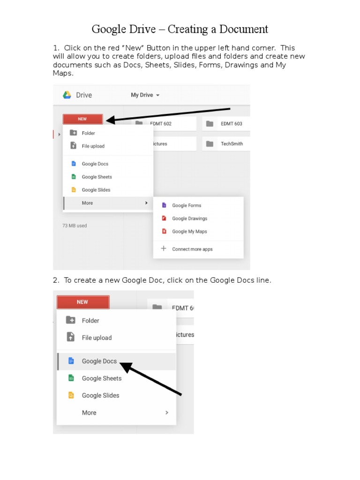The width and height of the screenshot is (360, 480).
Task: Choose highlighted Google Docs in lower menu
Action: [x=116, y=361]
